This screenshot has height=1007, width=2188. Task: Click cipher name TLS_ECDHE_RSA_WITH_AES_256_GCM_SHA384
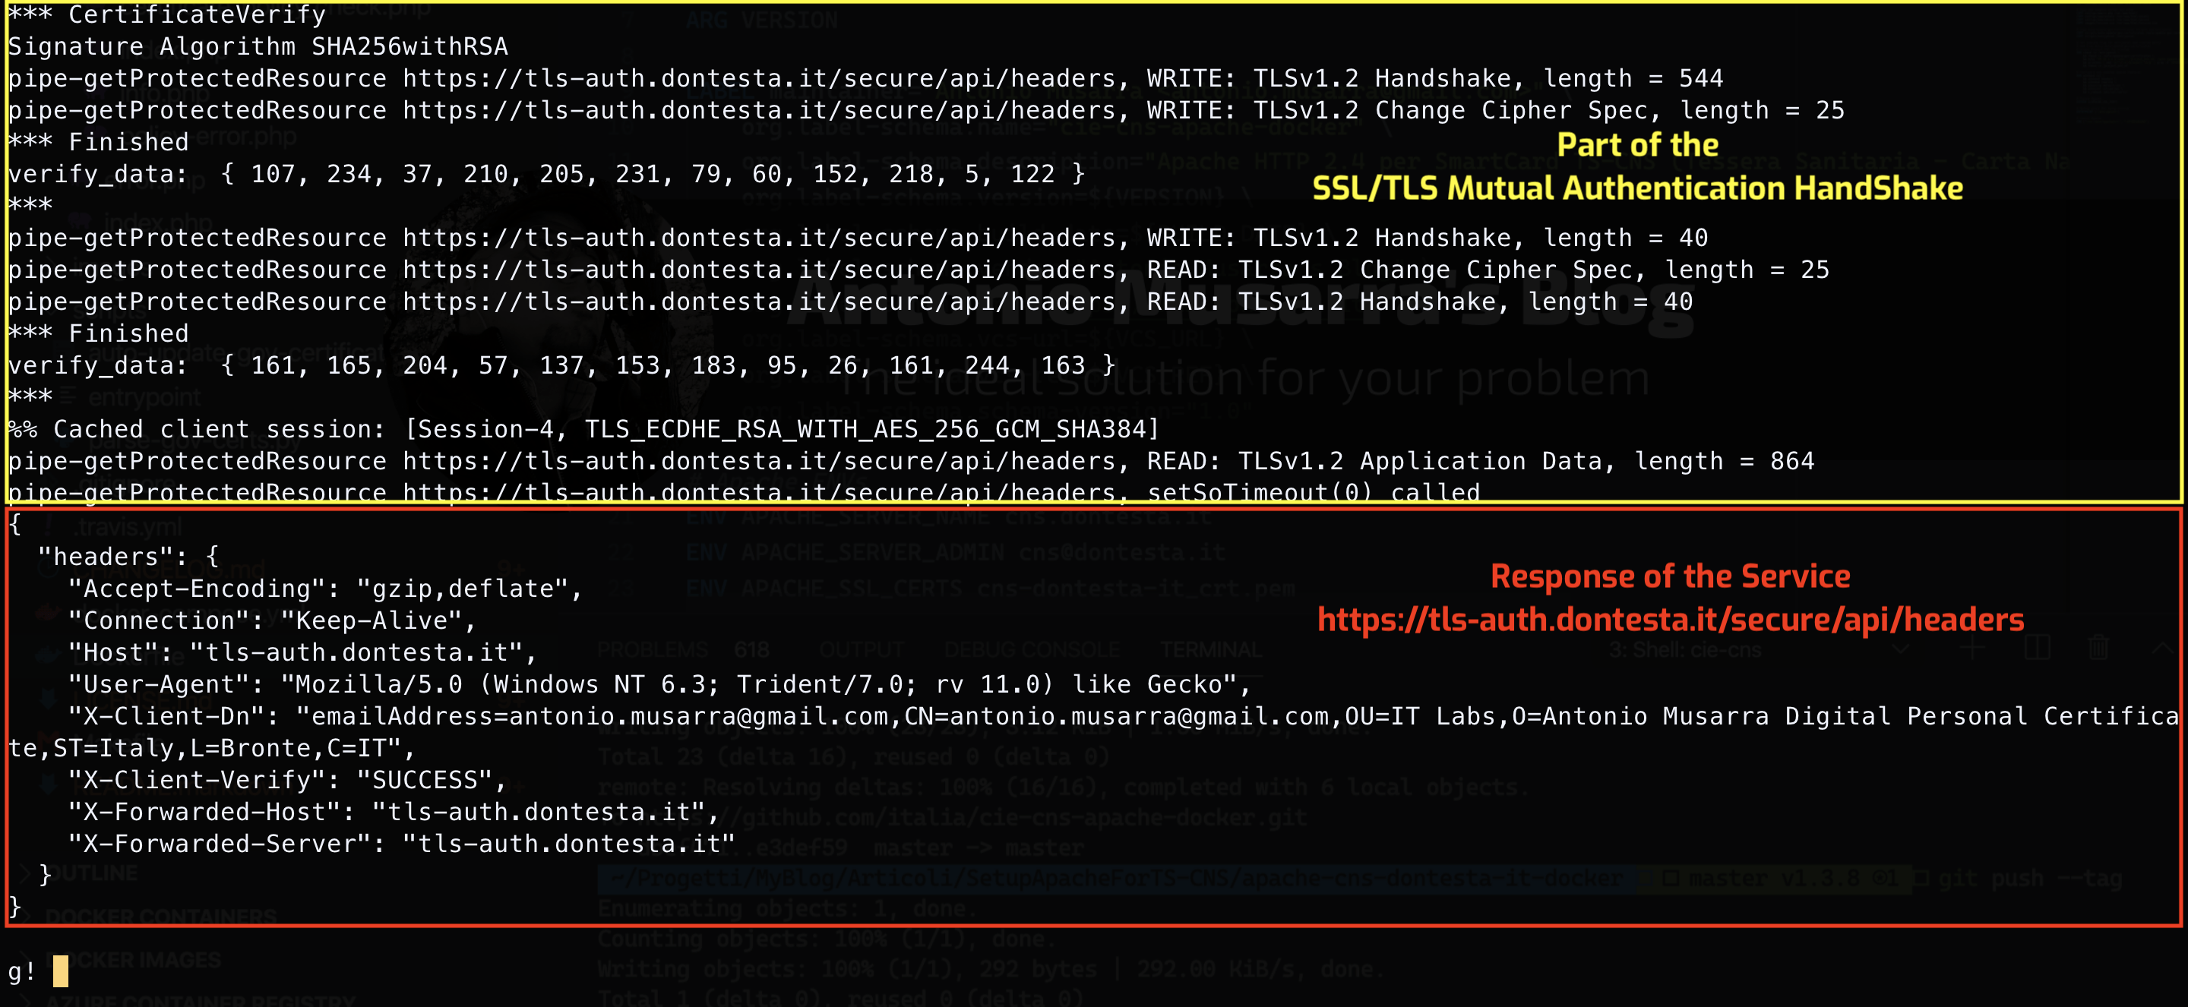click(865, 429)
